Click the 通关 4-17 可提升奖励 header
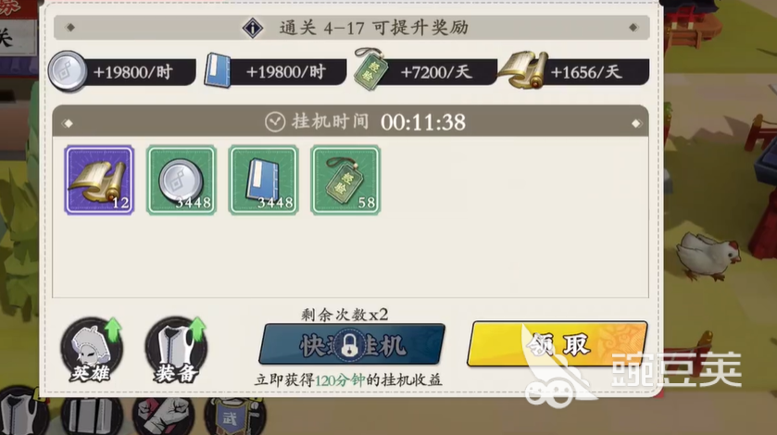777x435 pixels. (352, 28)
